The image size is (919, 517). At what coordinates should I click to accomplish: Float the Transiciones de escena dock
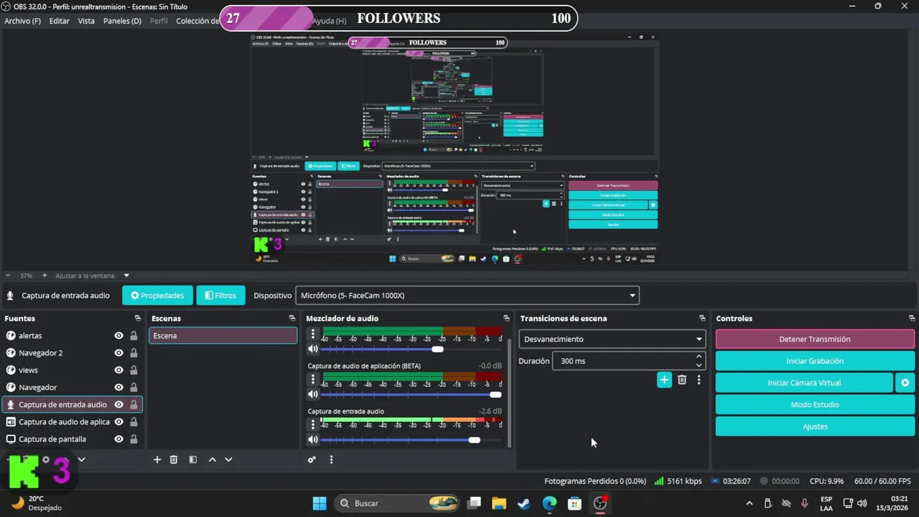tap(702, 318)
